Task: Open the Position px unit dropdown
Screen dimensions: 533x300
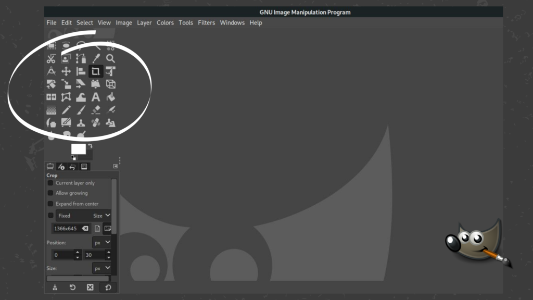Action: click(x=101, y=243)
